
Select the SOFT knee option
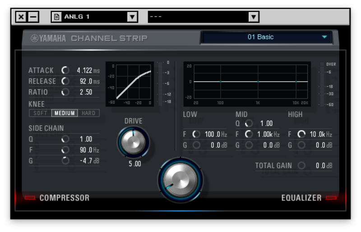pos(40,113)
